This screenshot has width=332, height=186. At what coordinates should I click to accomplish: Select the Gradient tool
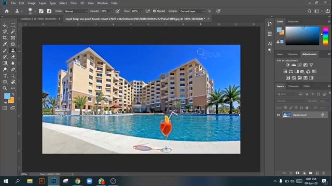pyautogui.click(x=5, y=63)
